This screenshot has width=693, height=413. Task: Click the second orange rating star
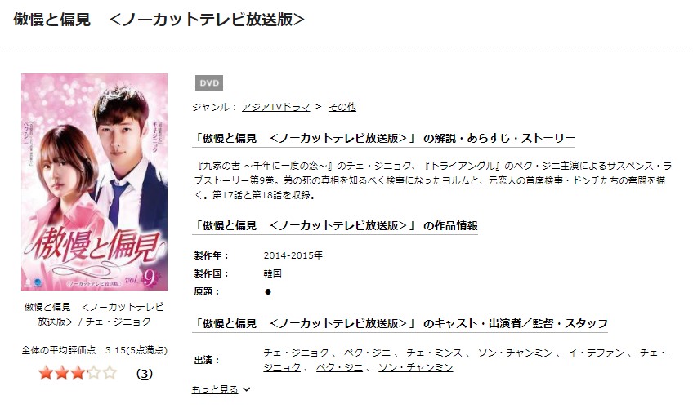coord(62,373)
